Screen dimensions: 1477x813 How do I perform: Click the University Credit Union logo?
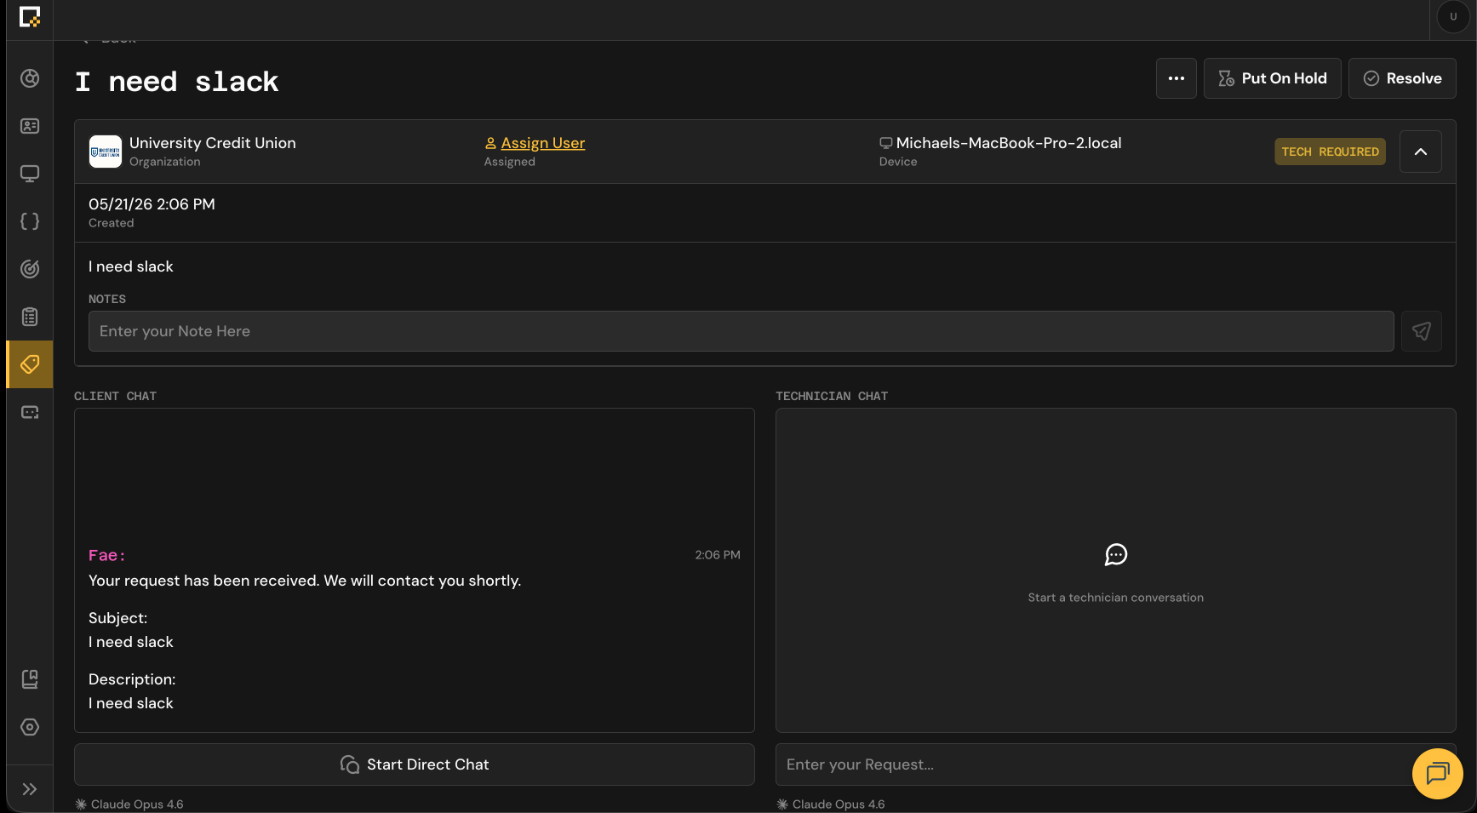[106, 152]
